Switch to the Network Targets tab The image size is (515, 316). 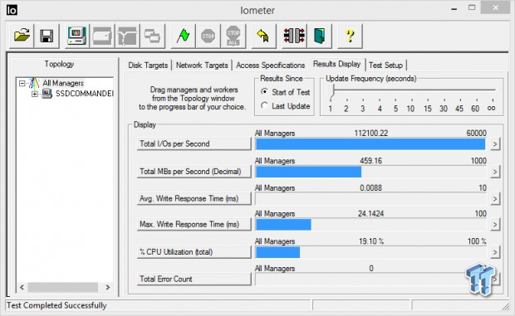202,66
